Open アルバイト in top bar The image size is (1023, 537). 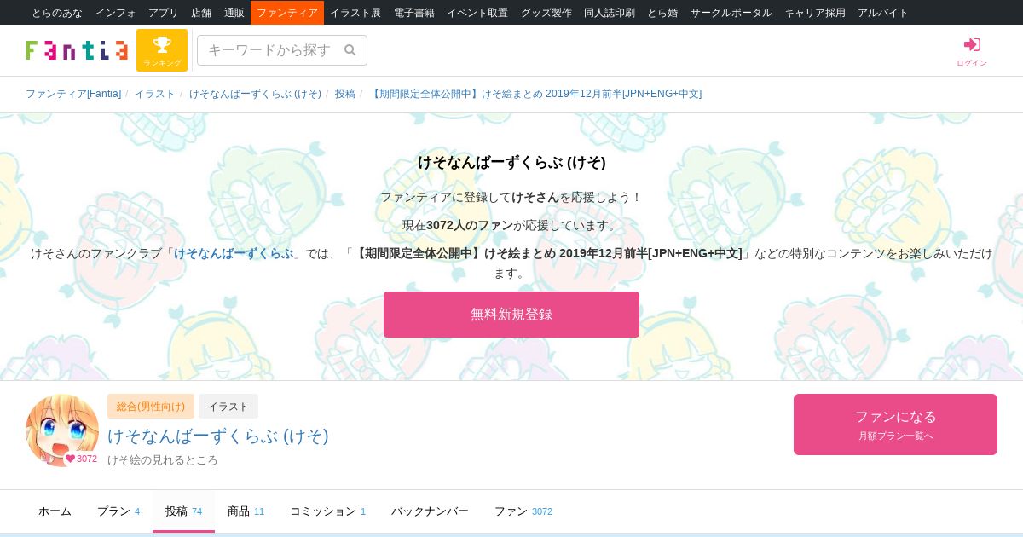[883, 13]
